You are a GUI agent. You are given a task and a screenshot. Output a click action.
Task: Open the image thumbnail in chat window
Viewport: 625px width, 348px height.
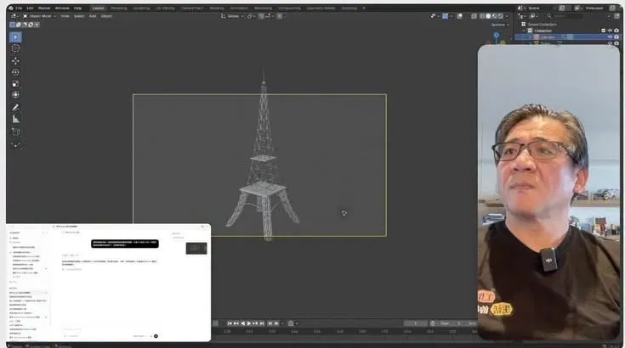196,248
